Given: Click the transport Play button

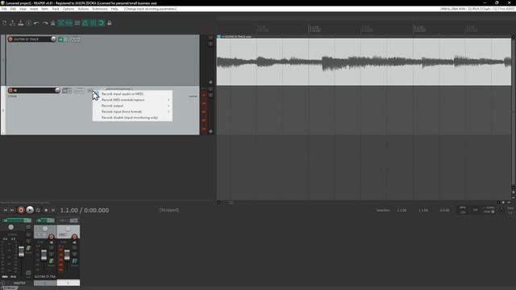Looking at the screenshot, I should [x=30, y=210].
